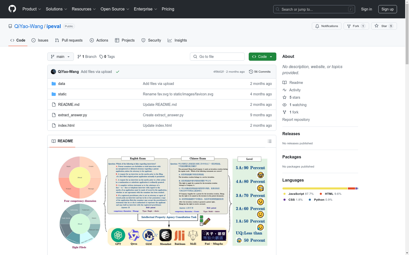Click the QiYao-Wang avatar in commit row
The width and height of the screenshot is (409, 255).
pyautogui.click(x=53, y=72)
